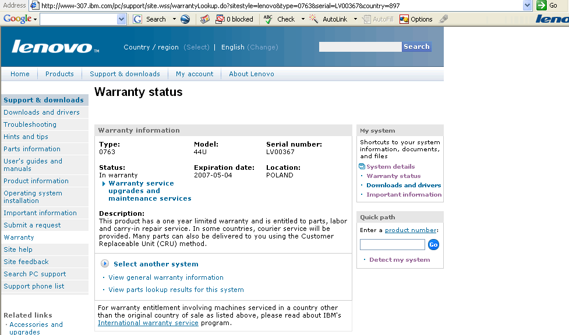Go to Troubleshooting in sidebar
The image size is (569, 335).
pos(30,124)
